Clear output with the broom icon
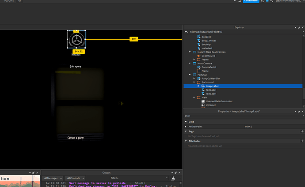 point(173,178)
